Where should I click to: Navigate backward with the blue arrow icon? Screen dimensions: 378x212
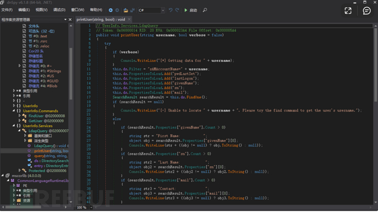(111, 10)
